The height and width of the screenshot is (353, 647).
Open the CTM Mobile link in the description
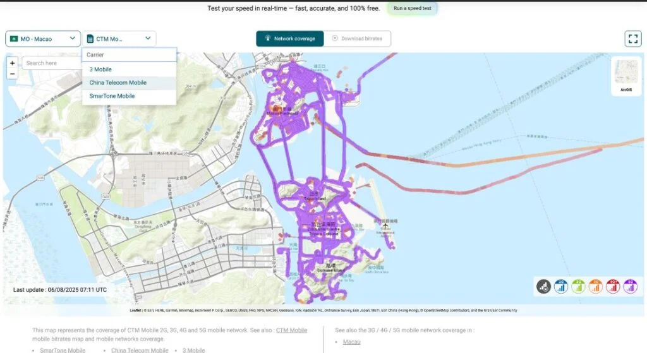(x=291, y=330)
